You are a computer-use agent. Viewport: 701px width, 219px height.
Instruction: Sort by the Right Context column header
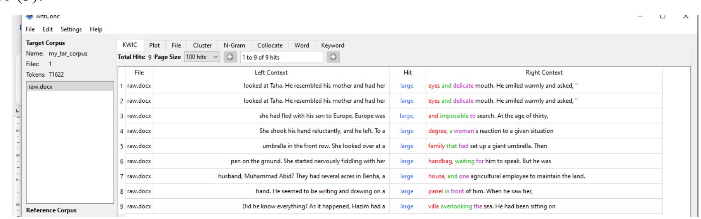[x=544, y=73]
